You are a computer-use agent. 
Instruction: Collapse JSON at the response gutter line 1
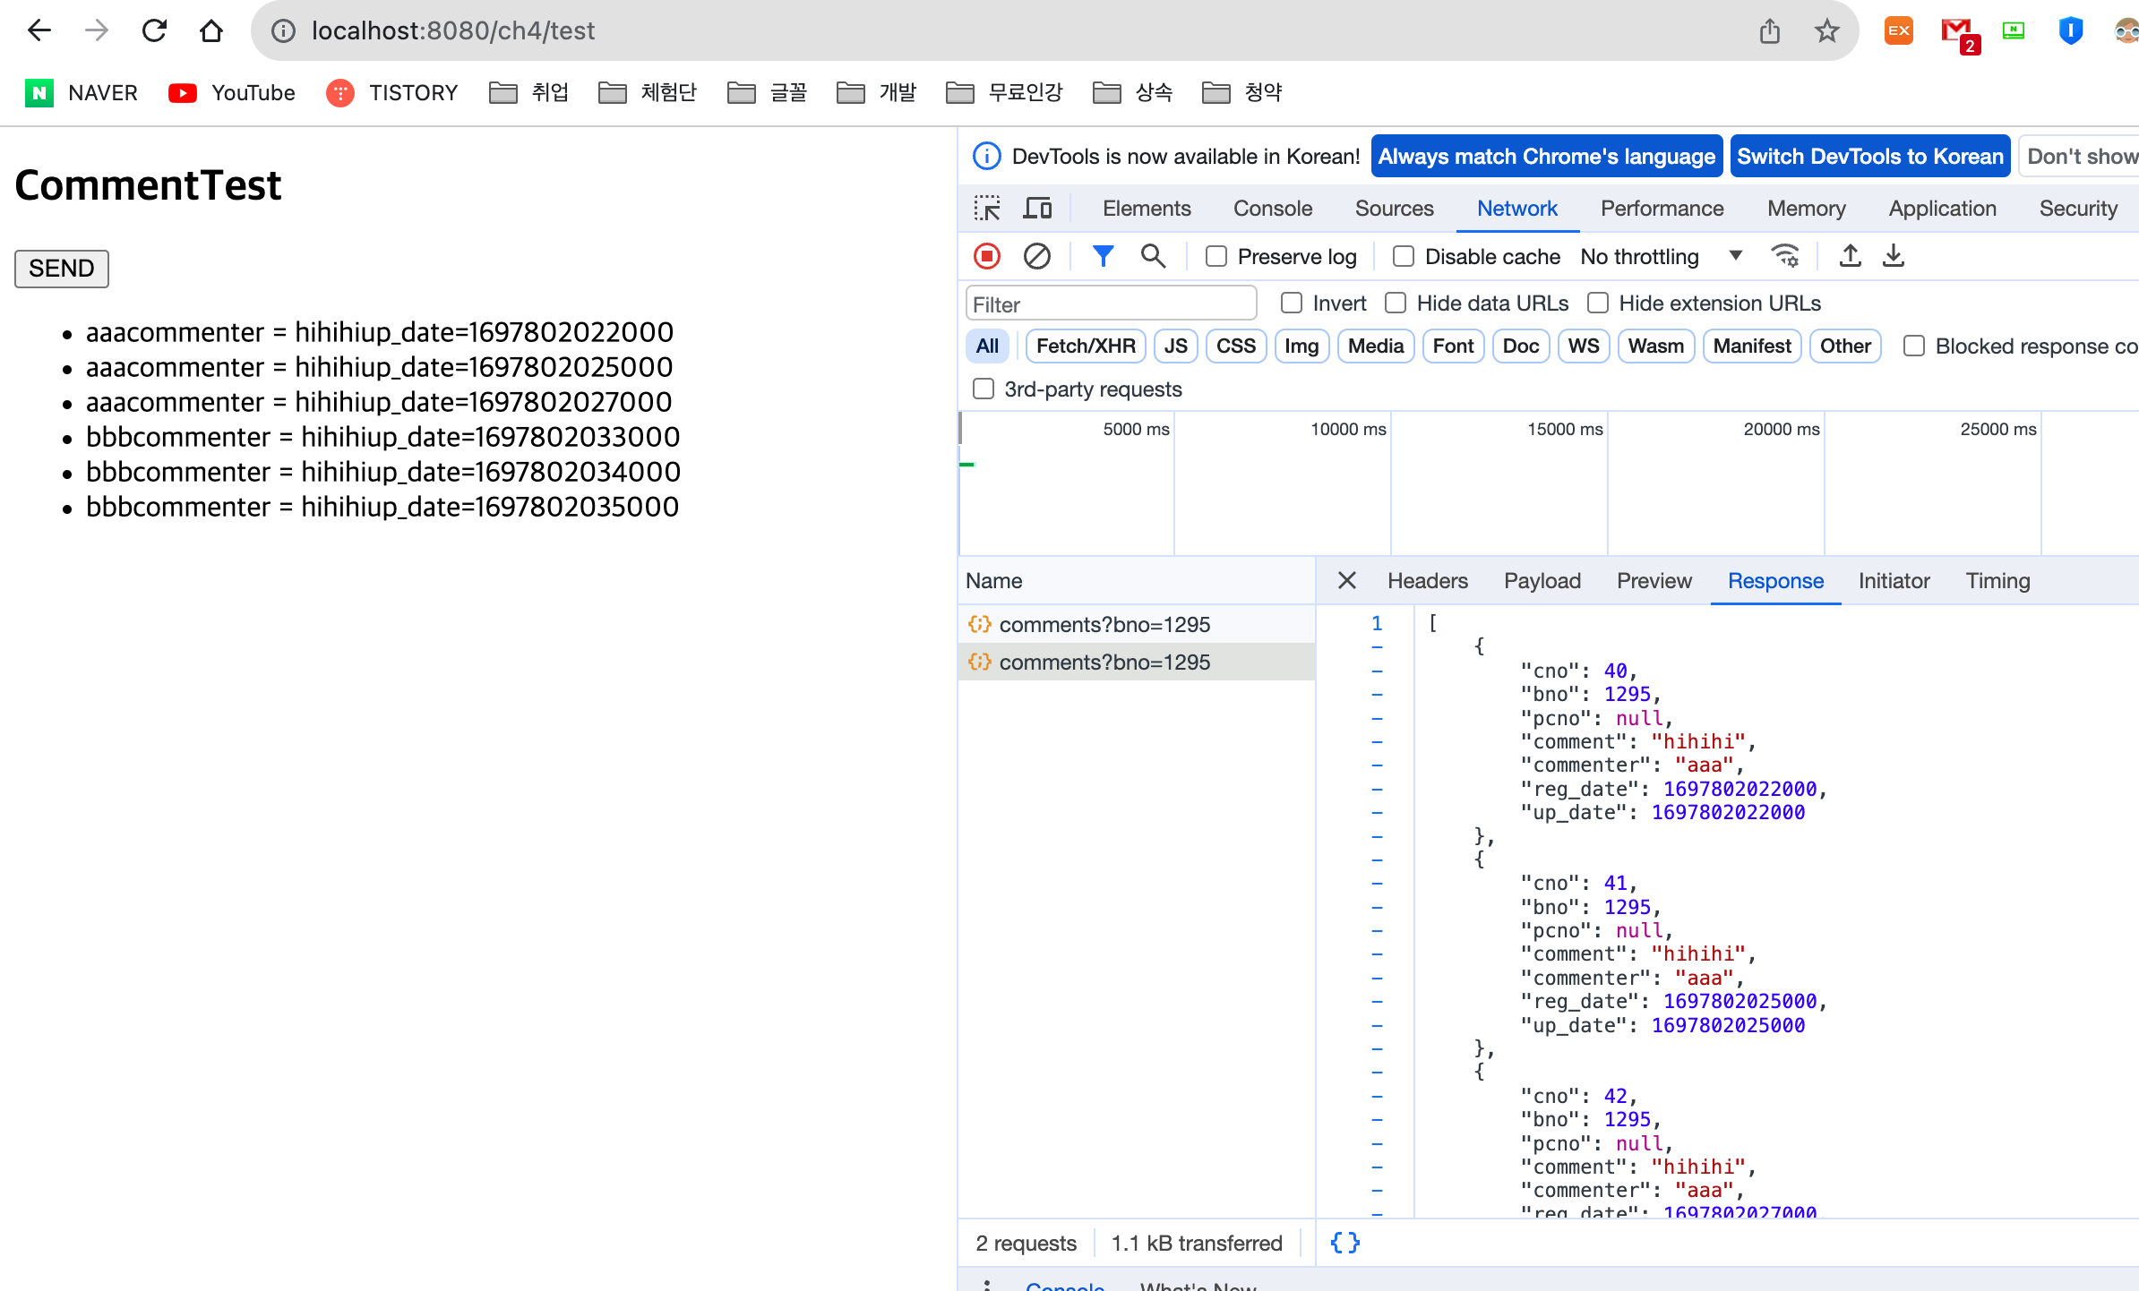[x=1377, y=624]
